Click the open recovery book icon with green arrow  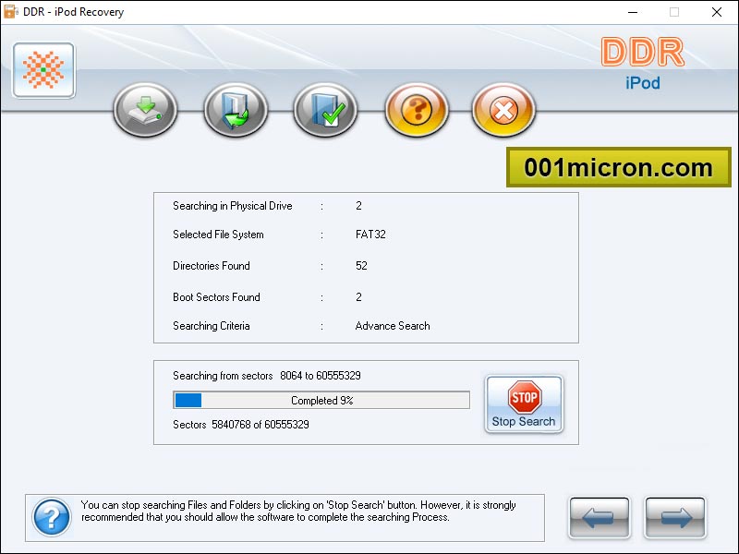pos(235,109)
